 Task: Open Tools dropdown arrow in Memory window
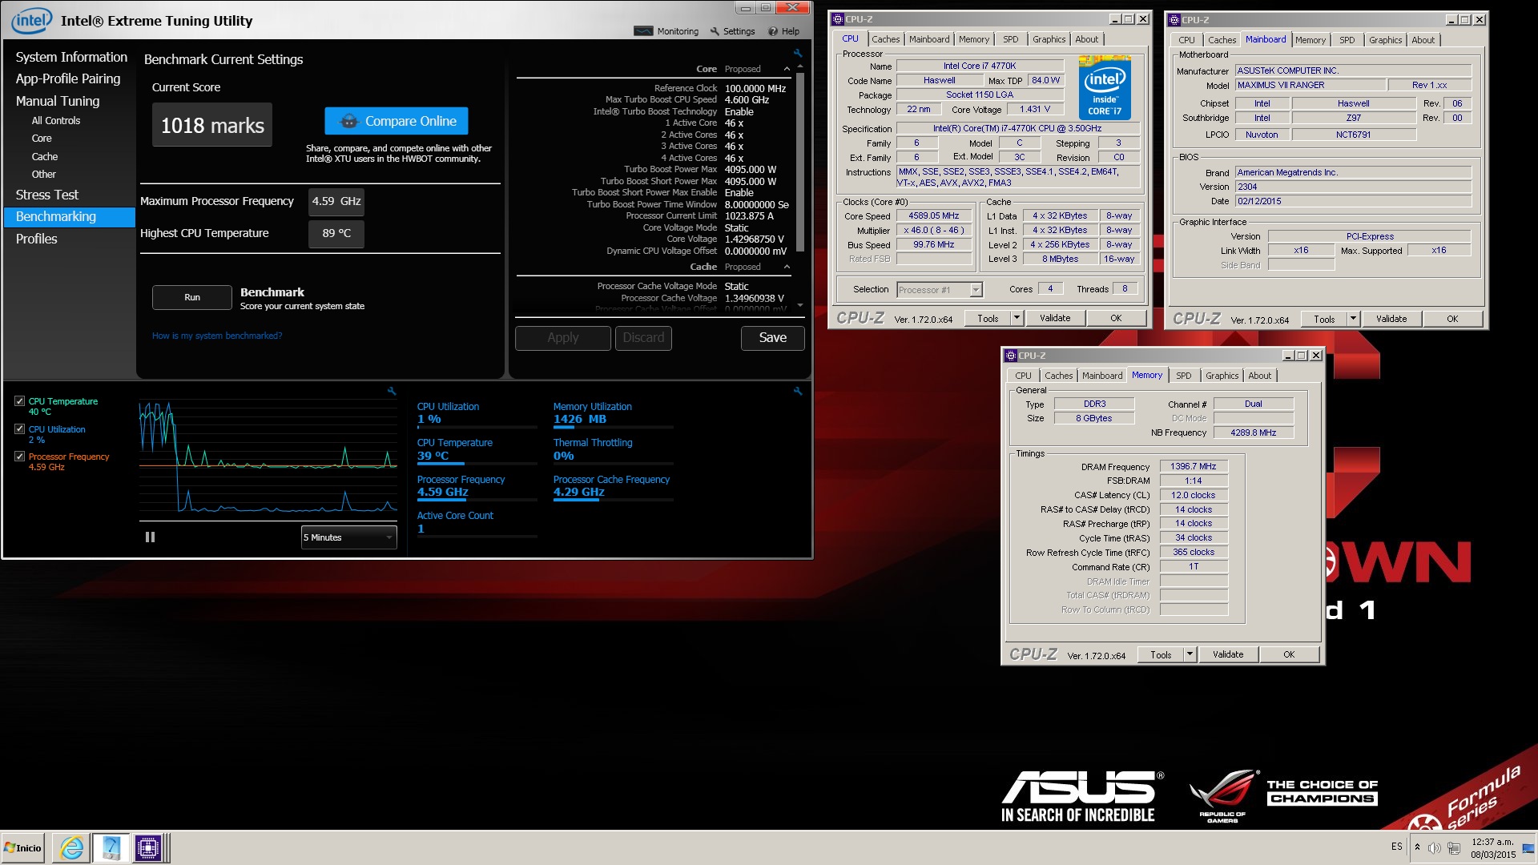pos(1190,654)
